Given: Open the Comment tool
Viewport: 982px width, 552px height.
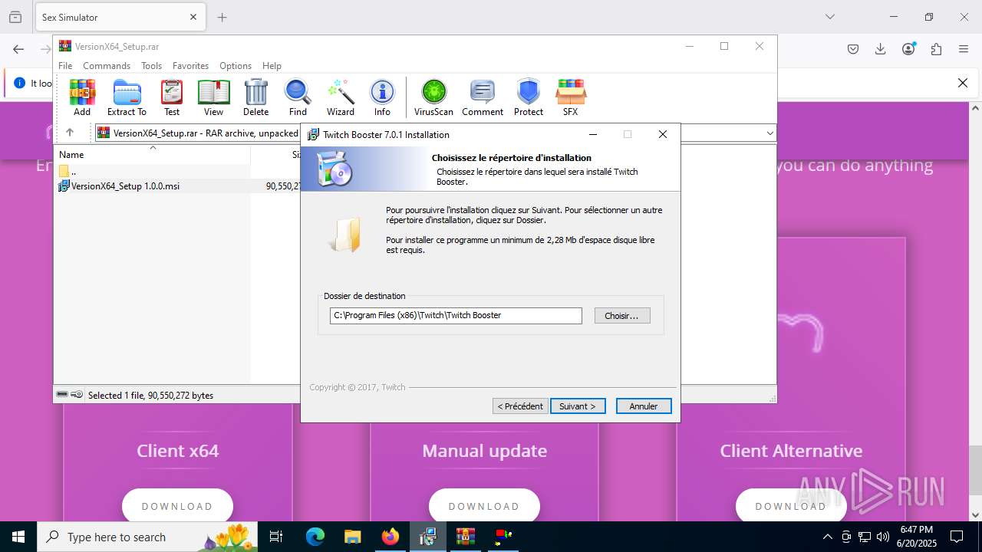Looking at the screenshot, I should coord(483,97).
